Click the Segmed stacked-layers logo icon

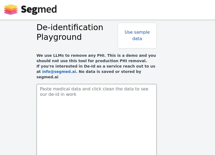pos(11,9)
